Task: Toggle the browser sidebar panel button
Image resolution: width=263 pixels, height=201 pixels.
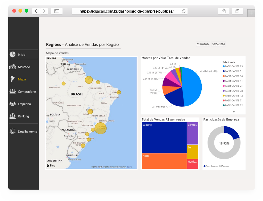Action: 57,11
